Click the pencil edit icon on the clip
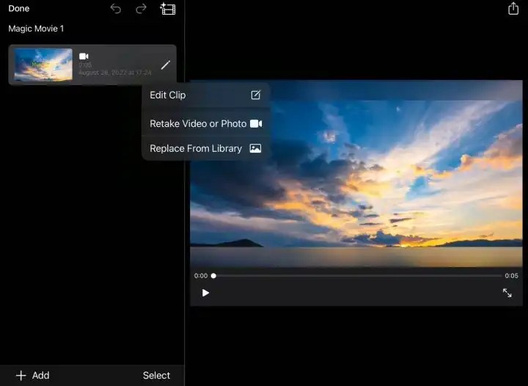The image size is (528, 386). pyautogui.click(x=165, y=65)
